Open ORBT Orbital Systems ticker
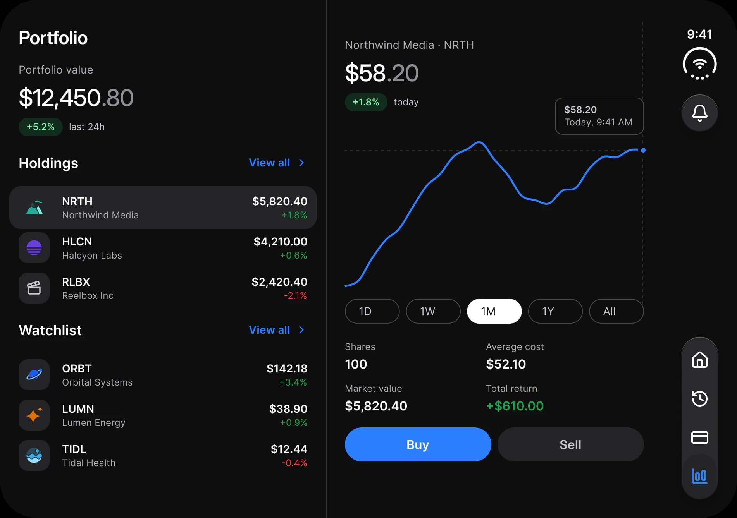Image resolution: width=737 pixels, height=518 pixels. click(163, 375)
